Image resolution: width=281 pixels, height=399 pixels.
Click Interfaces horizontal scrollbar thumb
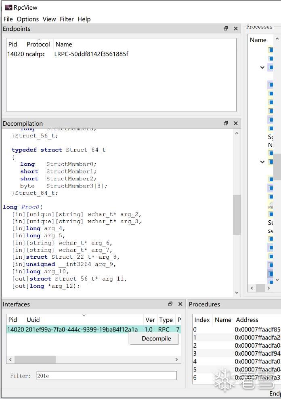35,359
